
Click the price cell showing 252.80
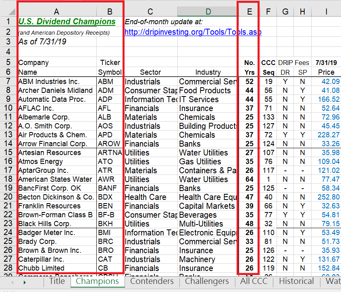pyautogui.click(x=326, y=197)
